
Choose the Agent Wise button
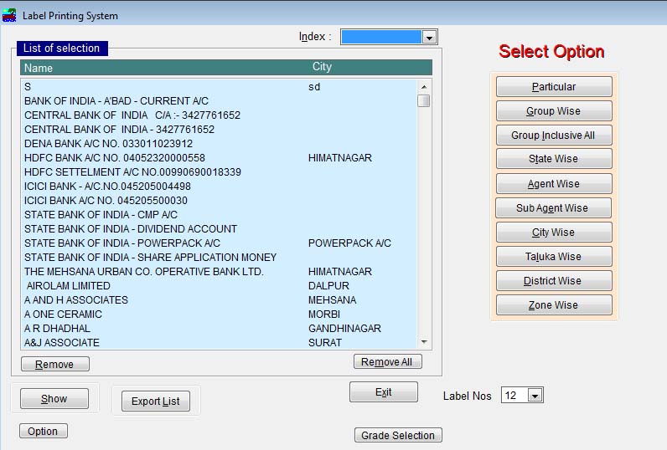click(554, 184)
